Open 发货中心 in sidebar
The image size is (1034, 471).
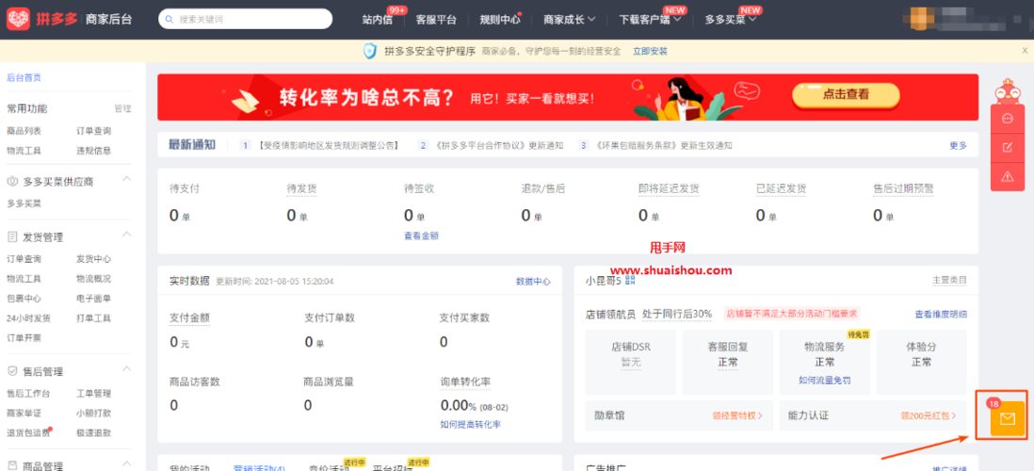93,259
